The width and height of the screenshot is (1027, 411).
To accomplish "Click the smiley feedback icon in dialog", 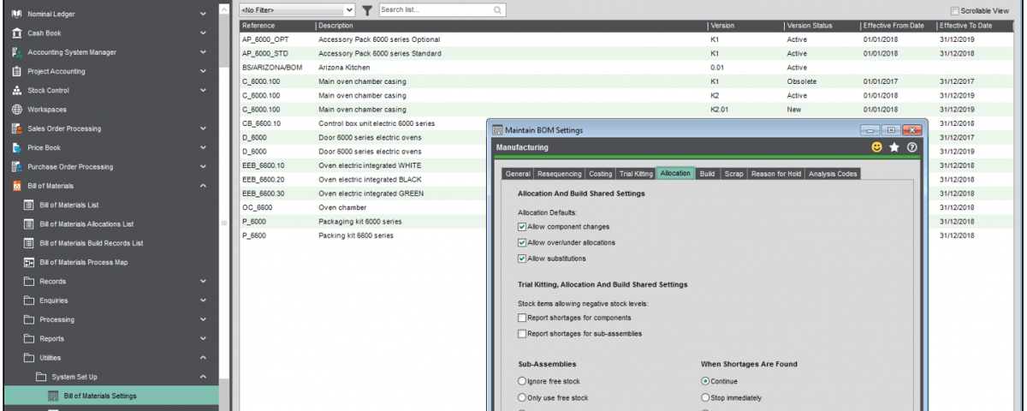I will 876,147.
